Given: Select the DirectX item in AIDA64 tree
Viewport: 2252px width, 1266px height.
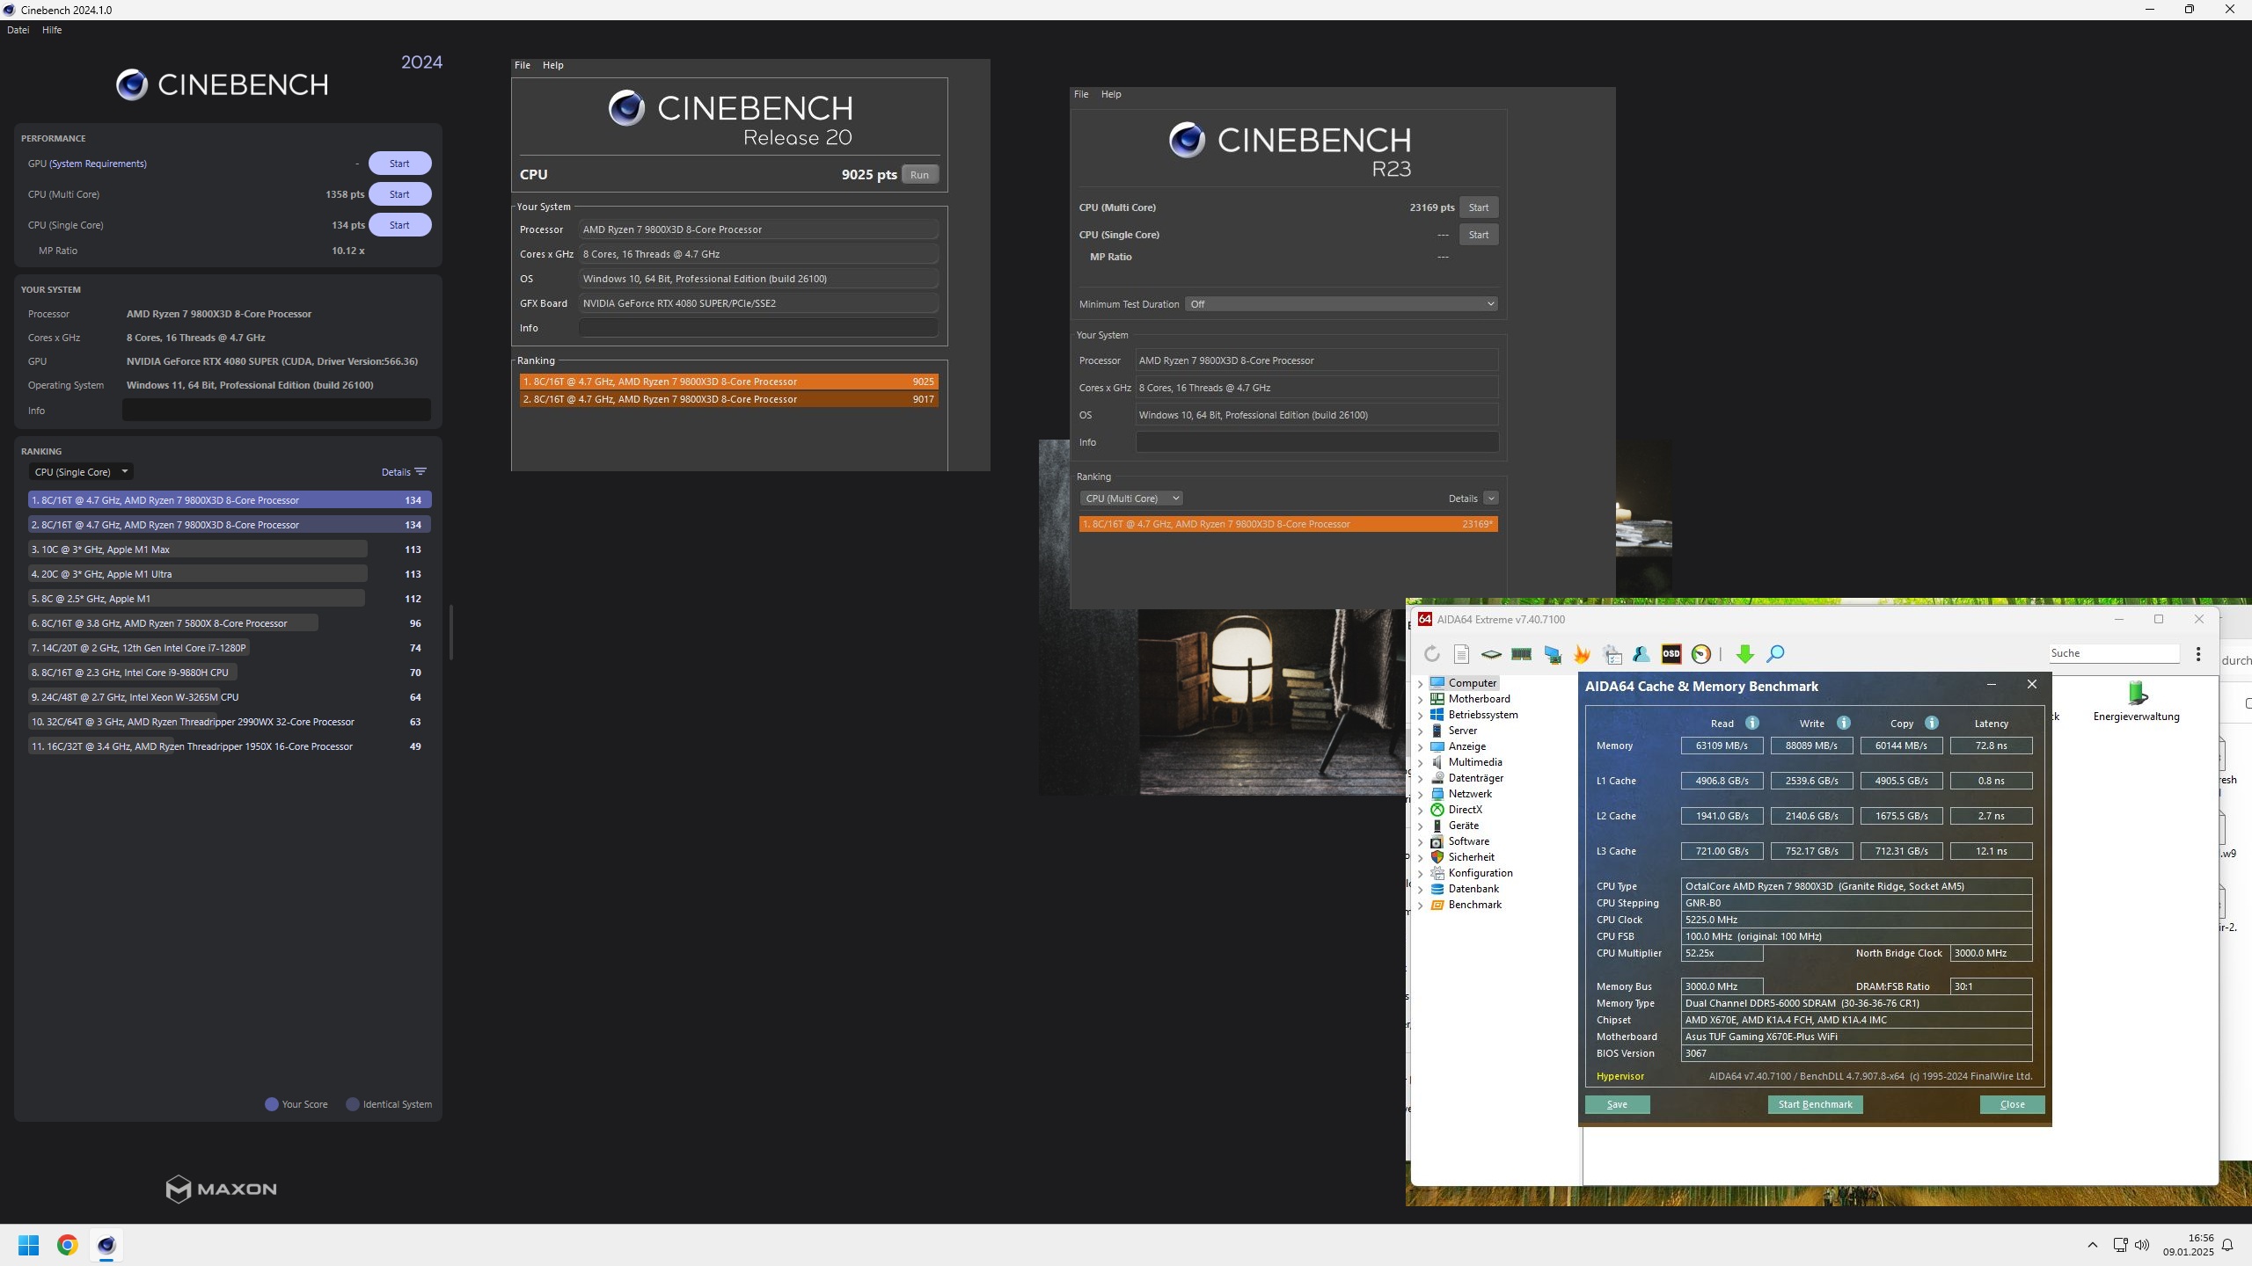Looking at the screenshot, I should click(x=1465, y=810).
